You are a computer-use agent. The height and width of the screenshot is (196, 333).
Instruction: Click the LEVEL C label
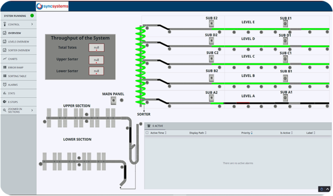click(x=248, y=56)
